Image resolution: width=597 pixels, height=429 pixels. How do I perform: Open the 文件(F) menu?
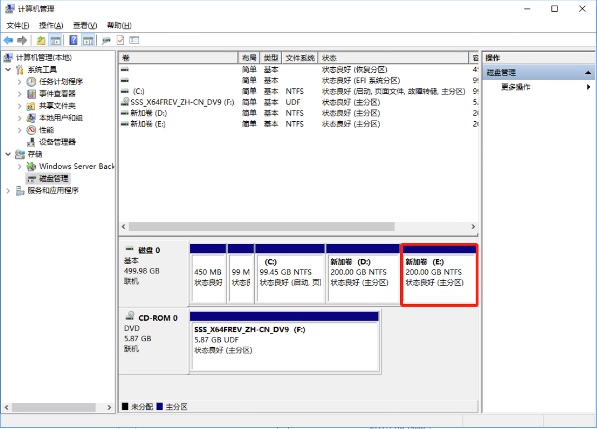[18, 26]
